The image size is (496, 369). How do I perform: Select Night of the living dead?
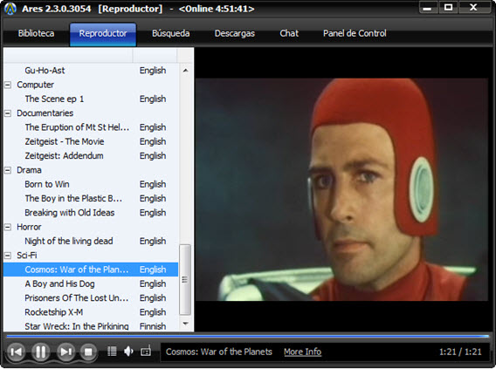point(91,241)
